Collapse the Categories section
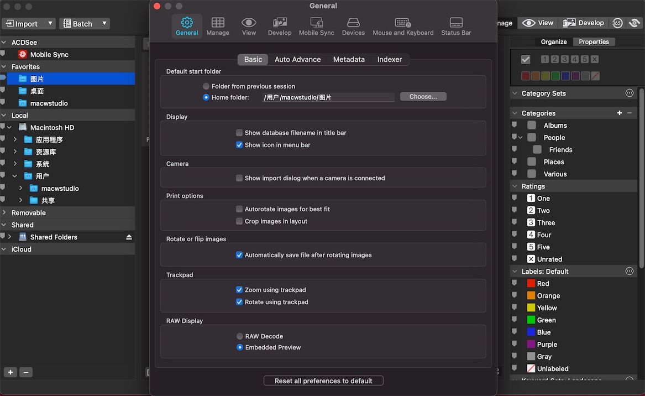645x396 pixels. pyautogui.click(x=515, y=113)
